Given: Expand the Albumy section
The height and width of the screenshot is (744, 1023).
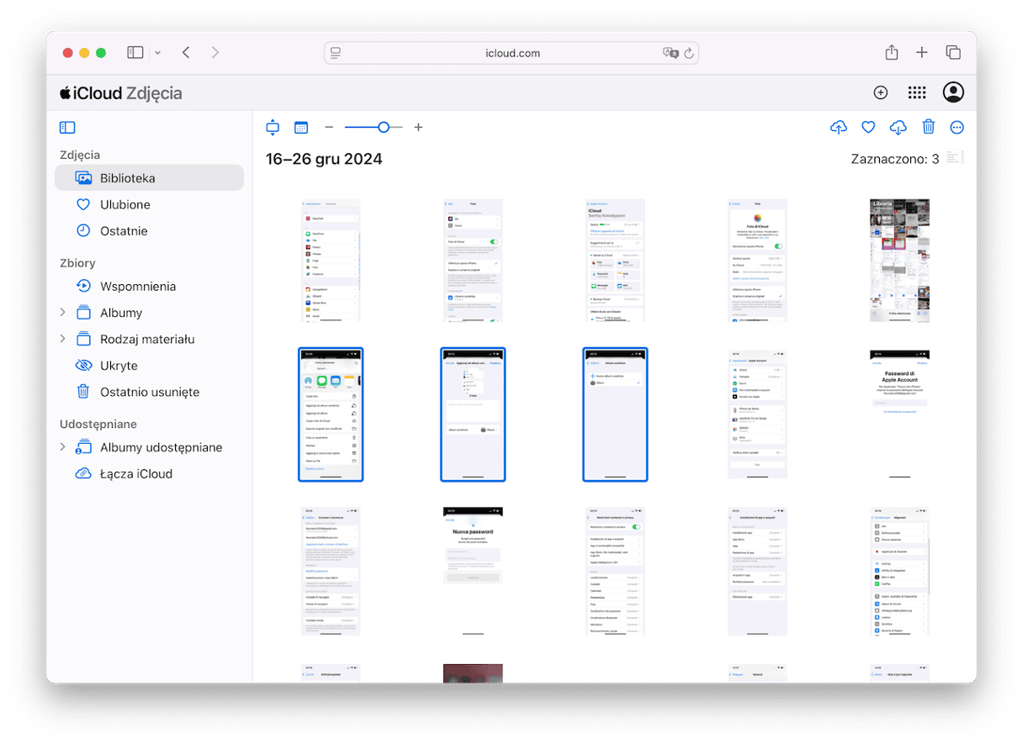Looking at the screenshot, I should pos(62,313).
